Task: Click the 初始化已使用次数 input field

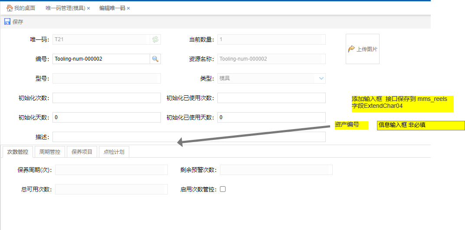Action: (271, 98)
